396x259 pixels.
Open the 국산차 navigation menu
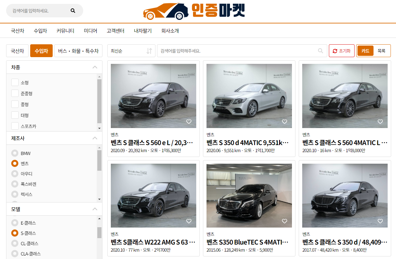[17, 31]
